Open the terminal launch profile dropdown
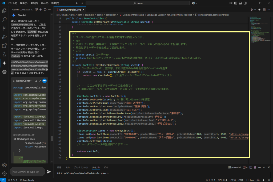Screen dimensions: 273x182 coord(247,167)
